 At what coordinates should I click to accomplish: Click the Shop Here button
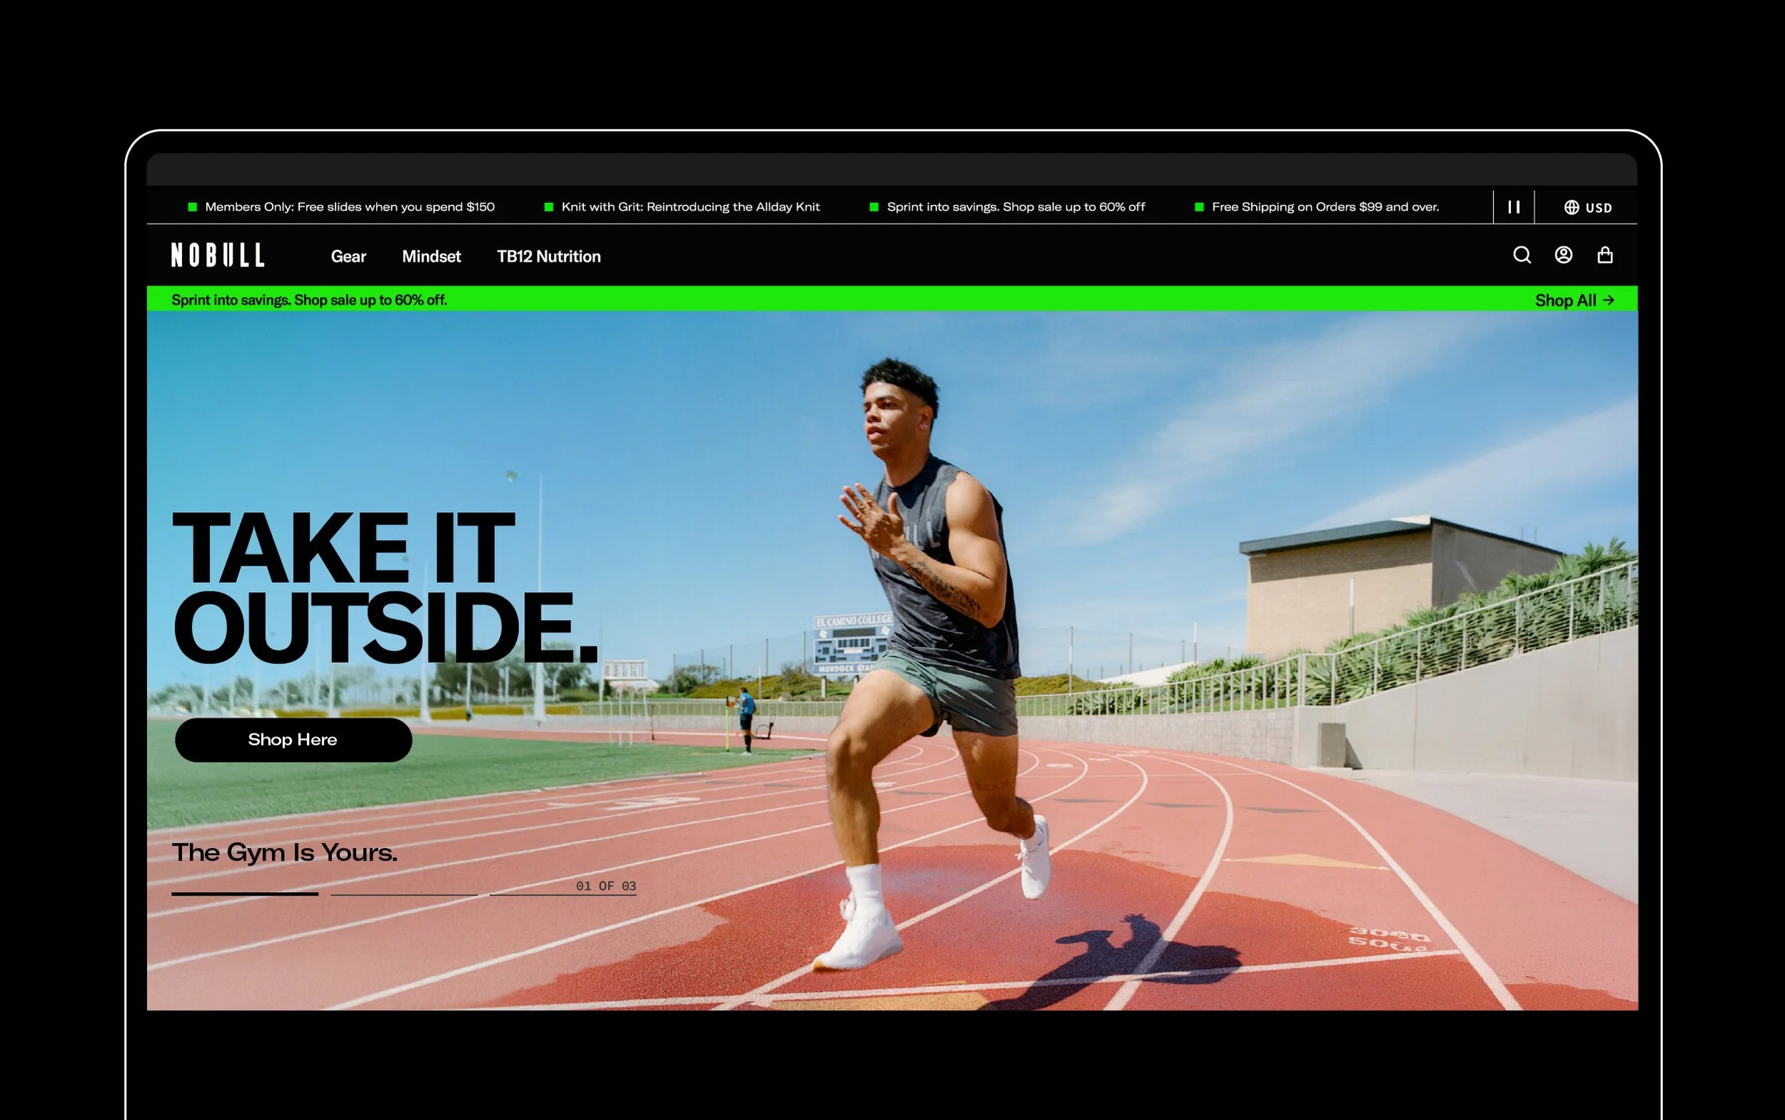pyautogui.click(x=293, y=739)
